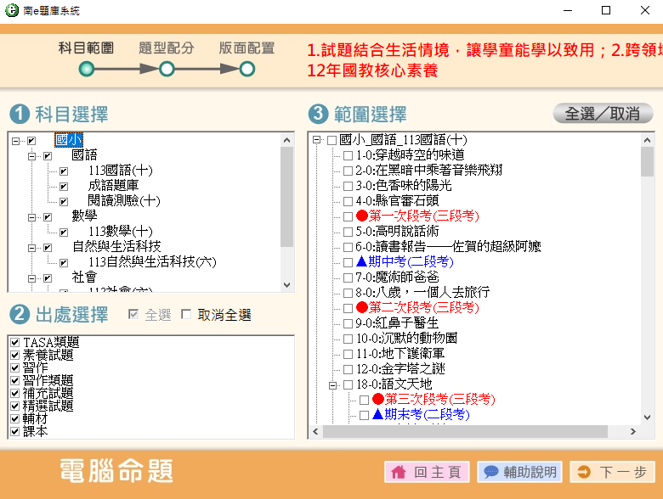This screenshot has height=499, width=663.
Task: Click the 題型配分 step circle icon
Action: [167, 69]
